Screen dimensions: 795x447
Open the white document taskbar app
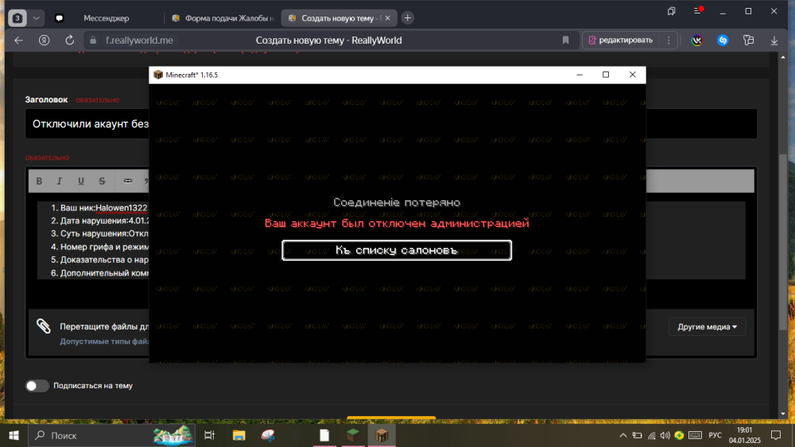tap(324, 435)
